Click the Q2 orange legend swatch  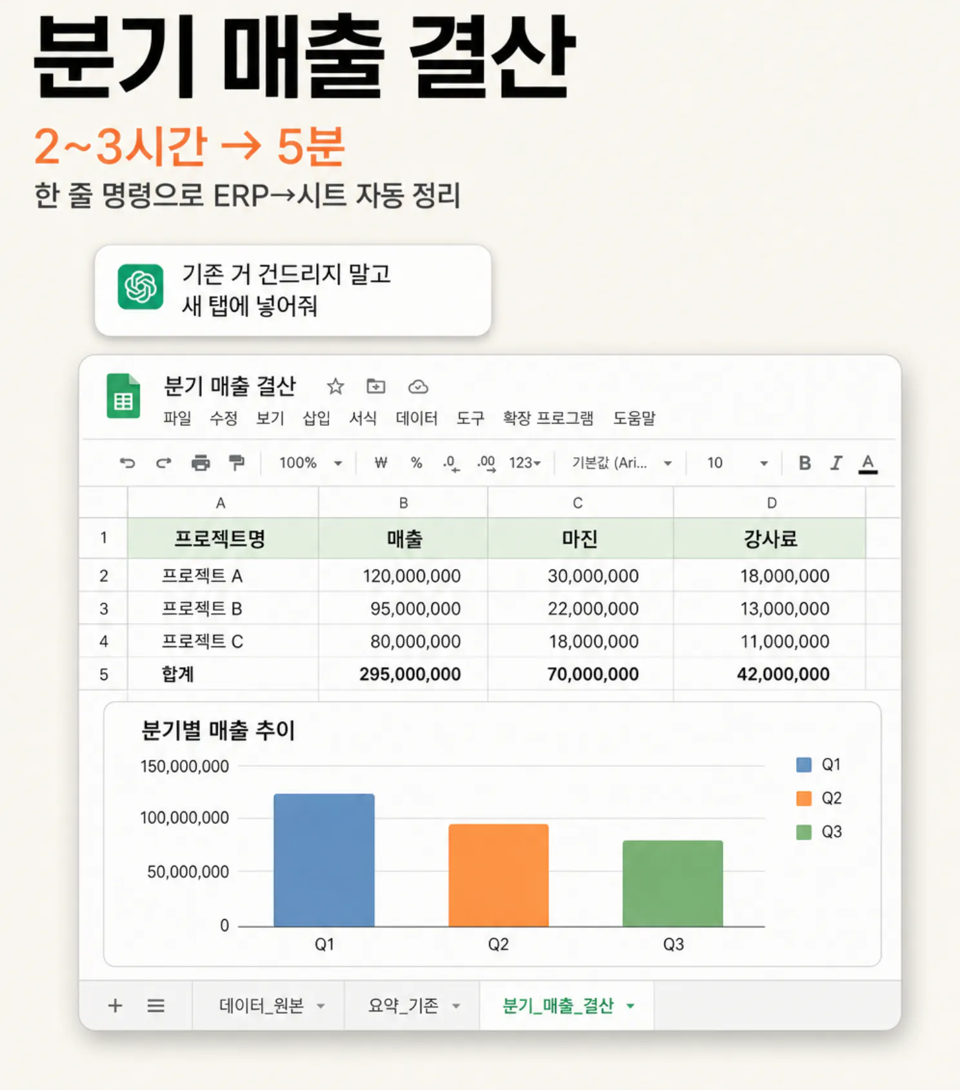click(x=804, y=798)
